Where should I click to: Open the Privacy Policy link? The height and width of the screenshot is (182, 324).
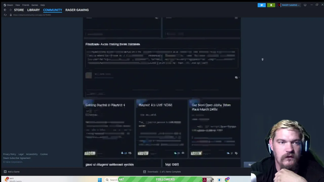[9, 154]
